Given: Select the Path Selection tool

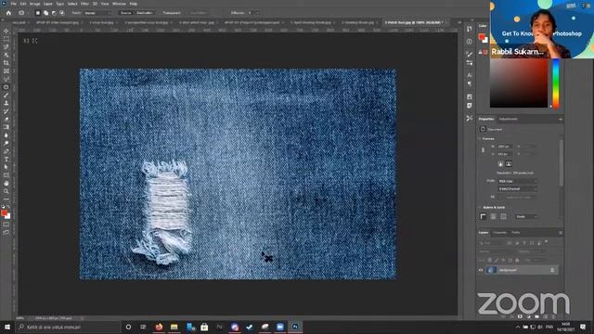Looking at the screenshot, I should tap(6, 167).
